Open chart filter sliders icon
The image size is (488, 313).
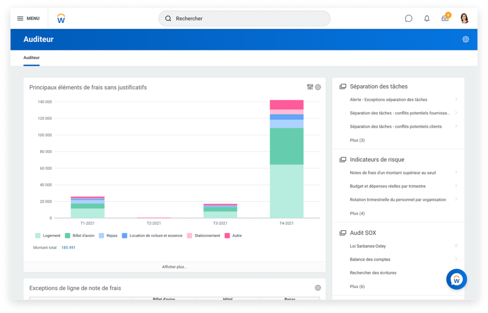[x=310, y=87]
